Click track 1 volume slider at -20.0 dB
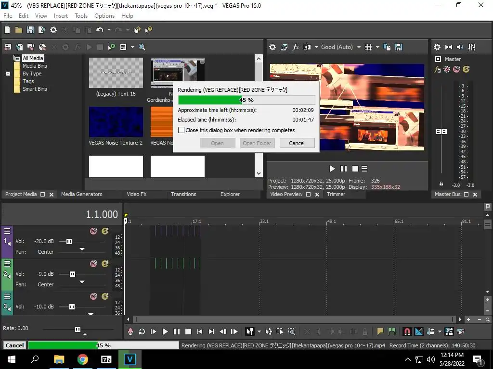This screenshot has height=369, width=493. [x=69, y=241]
